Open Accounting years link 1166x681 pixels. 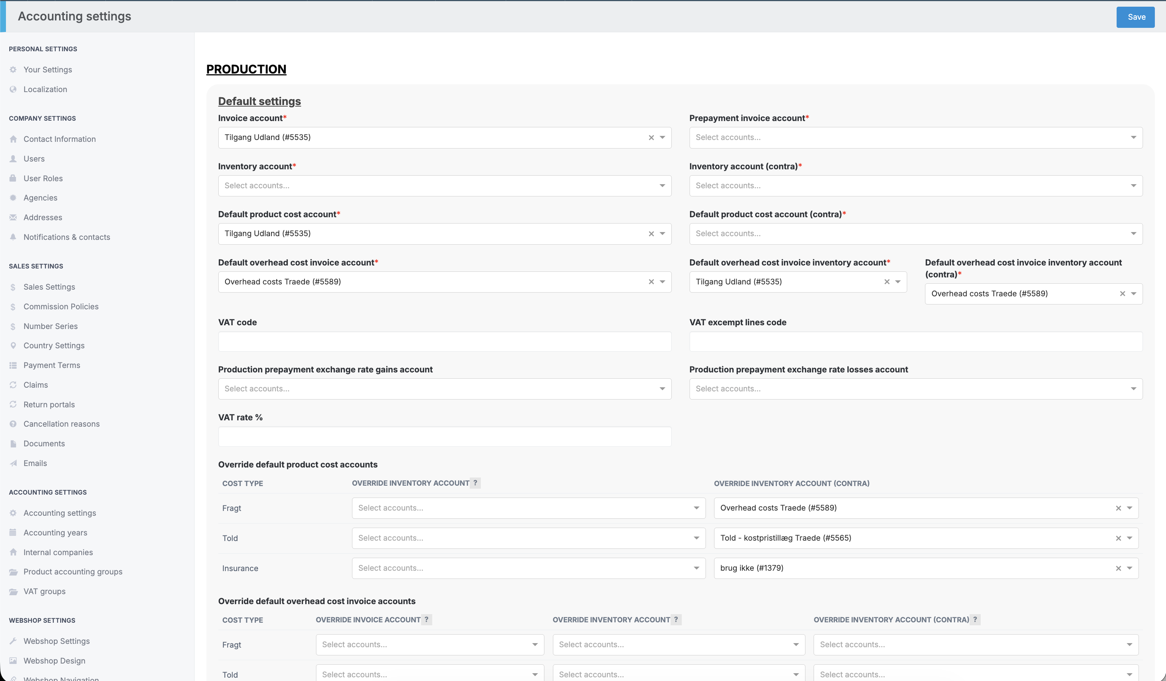click(55, 533)
